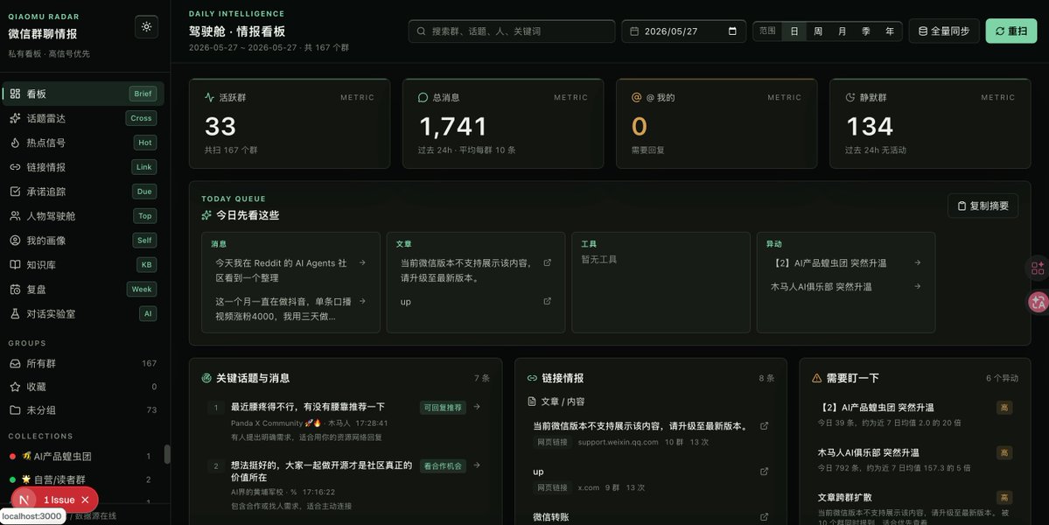
Task: Open the support.weixin.qq.com article external link
Action: point(764,426)
